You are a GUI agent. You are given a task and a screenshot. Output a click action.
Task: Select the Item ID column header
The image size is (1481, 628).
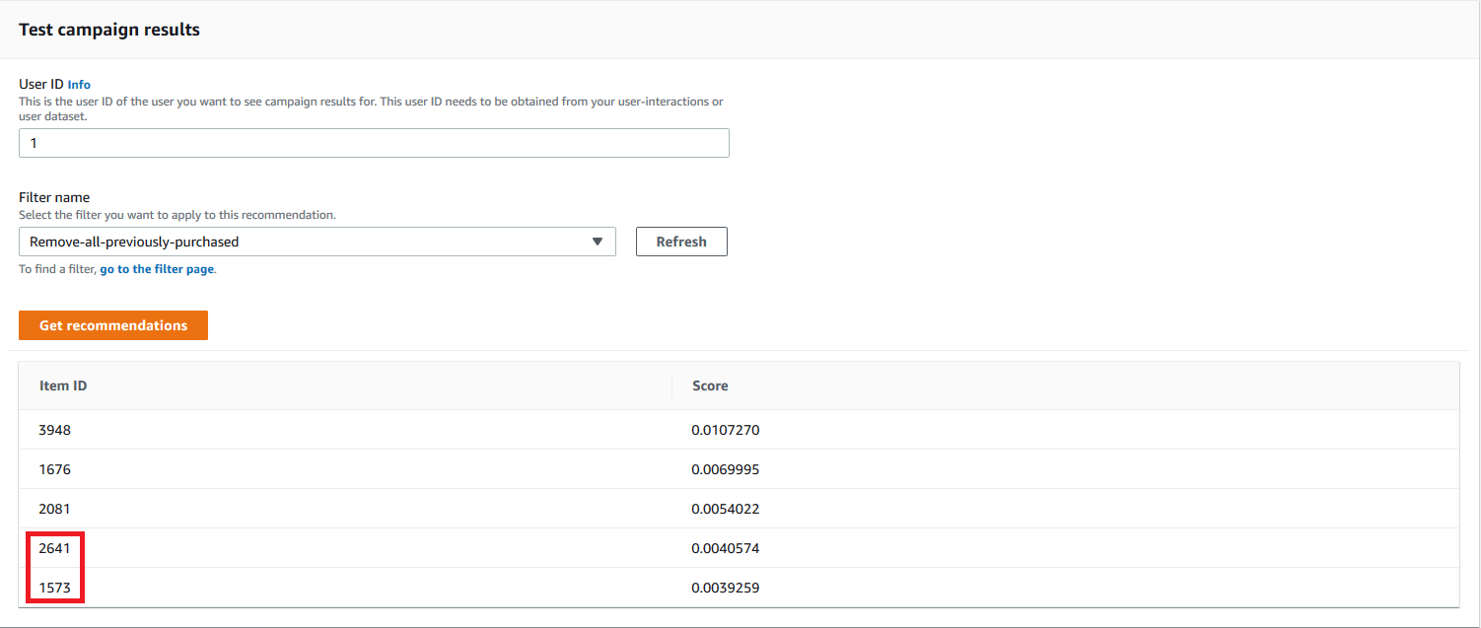point(63,384)
